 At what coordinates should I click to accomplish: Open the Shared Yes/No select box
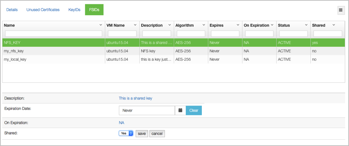[126, 133]
